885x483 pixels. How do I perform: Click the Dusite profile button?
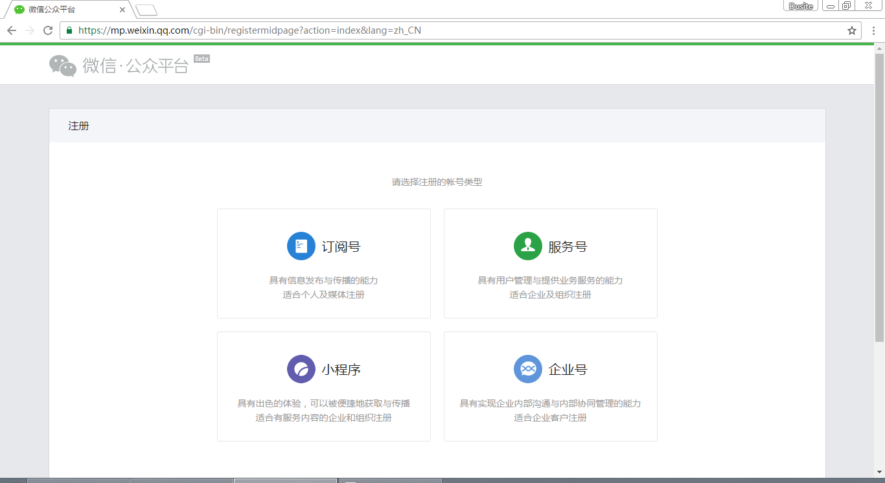801,6
